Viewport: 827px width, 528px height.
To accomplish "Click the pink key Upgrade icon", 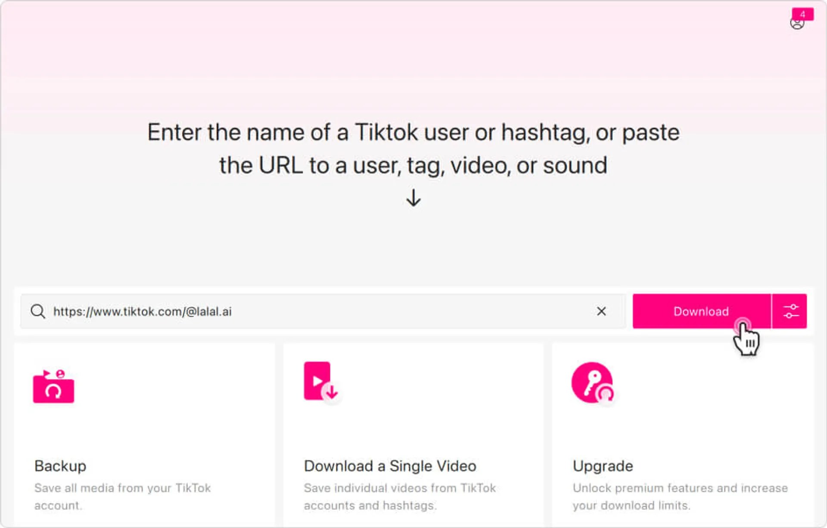I will tap(591, 382).
